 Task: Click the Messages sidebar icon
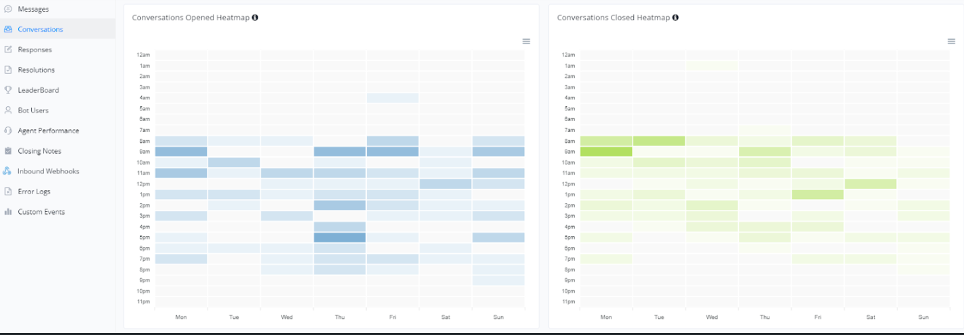coord(8,9)
